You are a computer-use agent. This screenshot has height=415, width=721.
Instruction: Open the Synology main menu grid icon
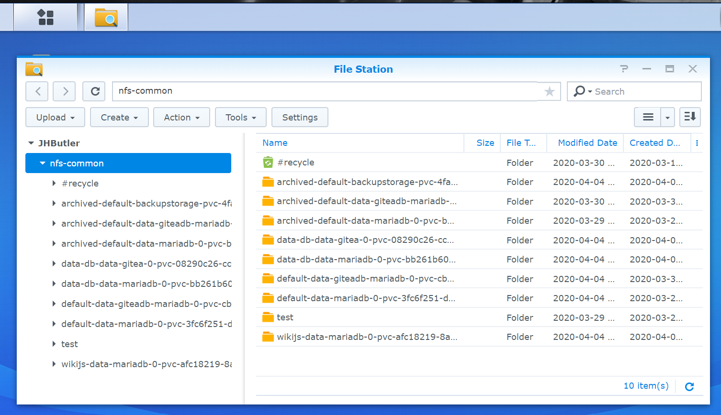coord(45,17)
